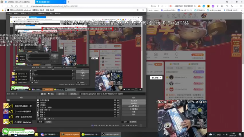The image size is (244, 137).
Task: Click the browser download arrow icon
Action: click(x=217, y=6)
